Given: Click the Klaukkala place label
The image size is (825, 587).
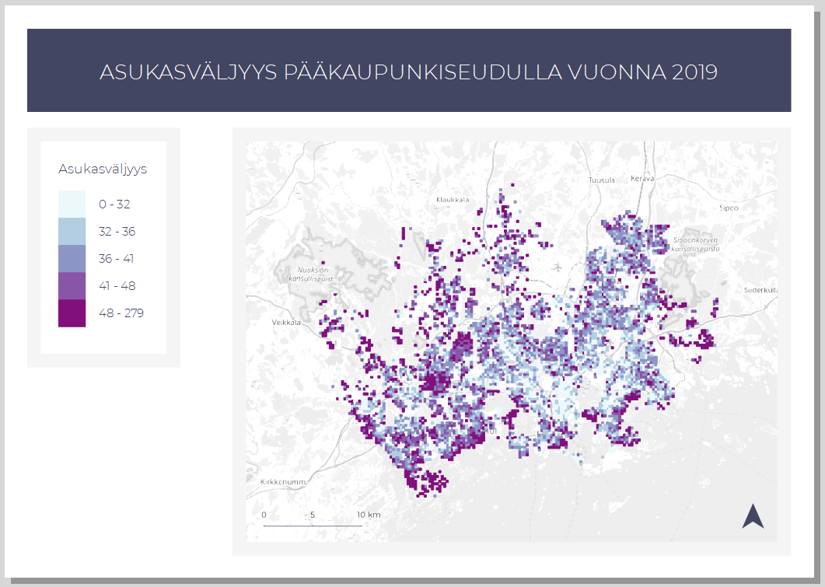Looking at the screenshot, I should tap(453, 200).
